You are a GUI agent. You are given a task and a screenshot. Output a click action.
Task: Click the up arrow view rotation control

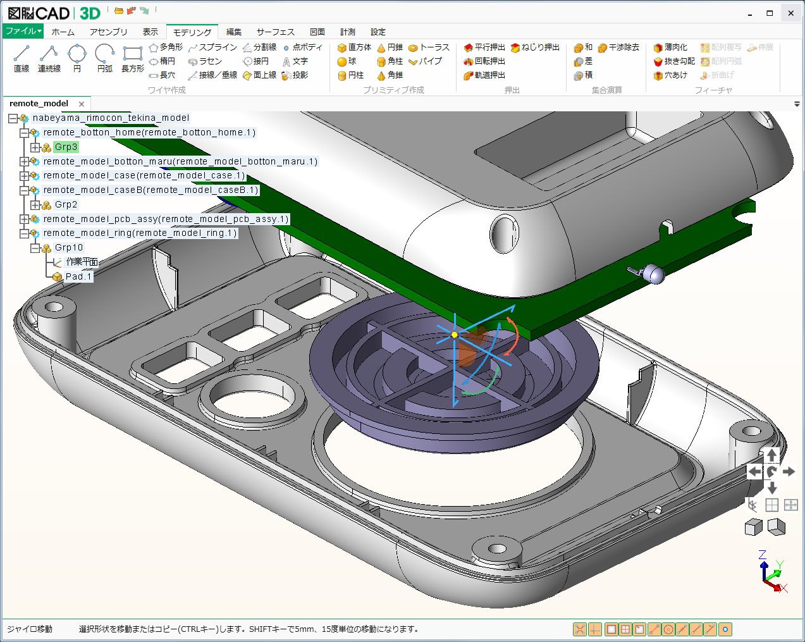coord(771,455)
